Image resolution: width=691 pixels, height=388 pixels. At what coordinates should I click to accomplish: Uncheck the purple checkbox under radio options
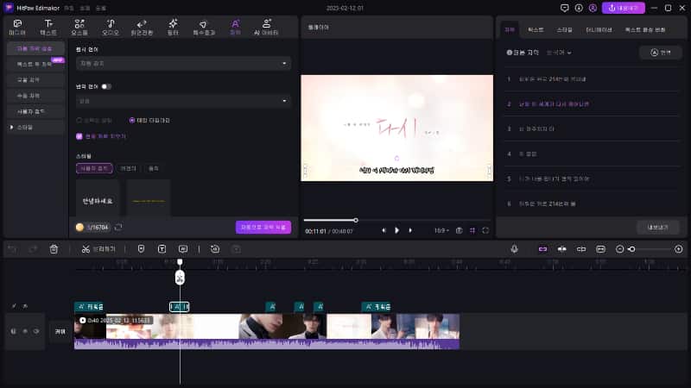point(79,135)
